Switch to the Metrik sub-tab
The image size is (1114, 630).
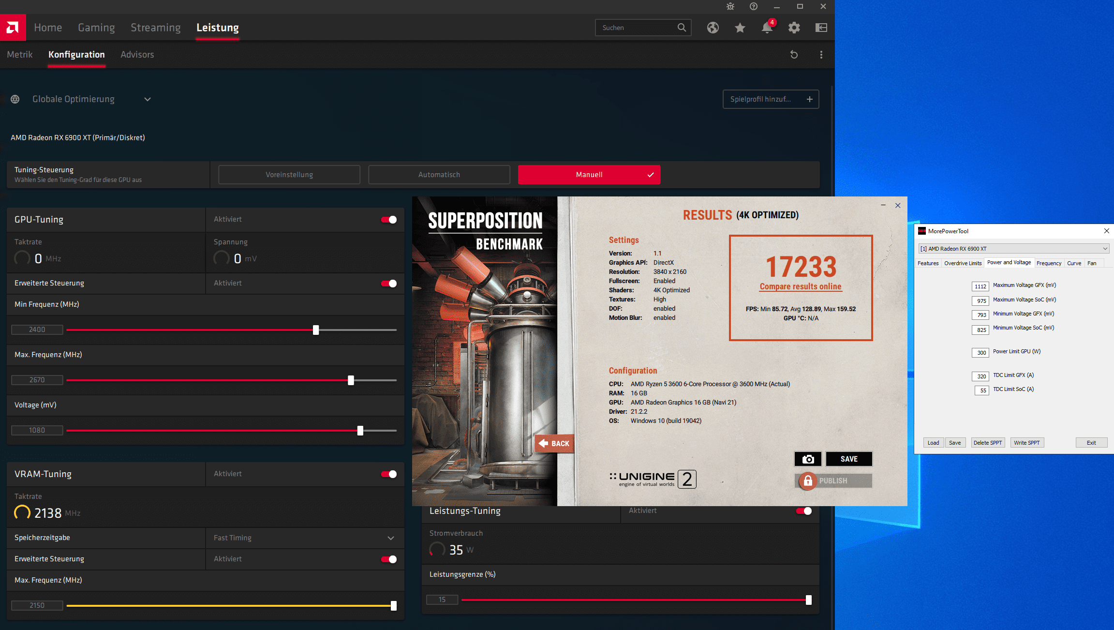[20, 55]
